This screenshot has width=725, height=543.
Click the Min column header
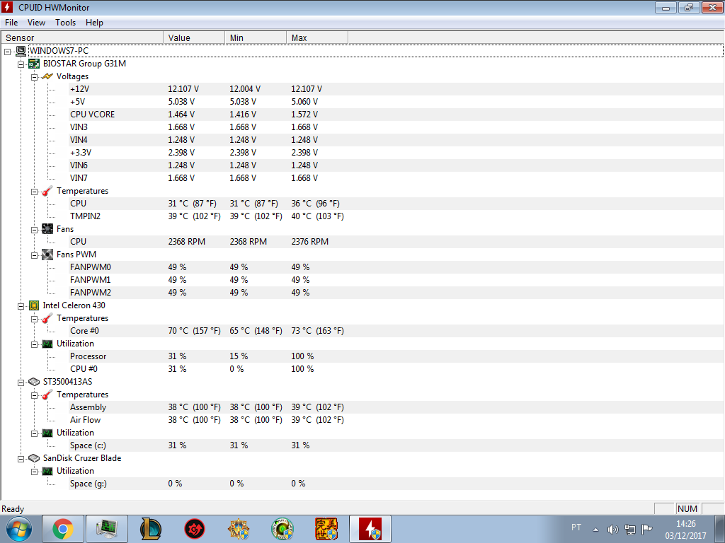256,38
